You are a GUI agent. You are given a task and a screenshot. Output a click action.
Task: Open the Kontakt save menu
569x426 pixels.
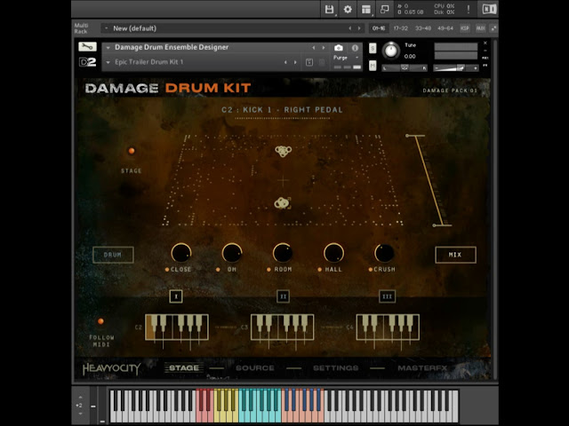329,10
